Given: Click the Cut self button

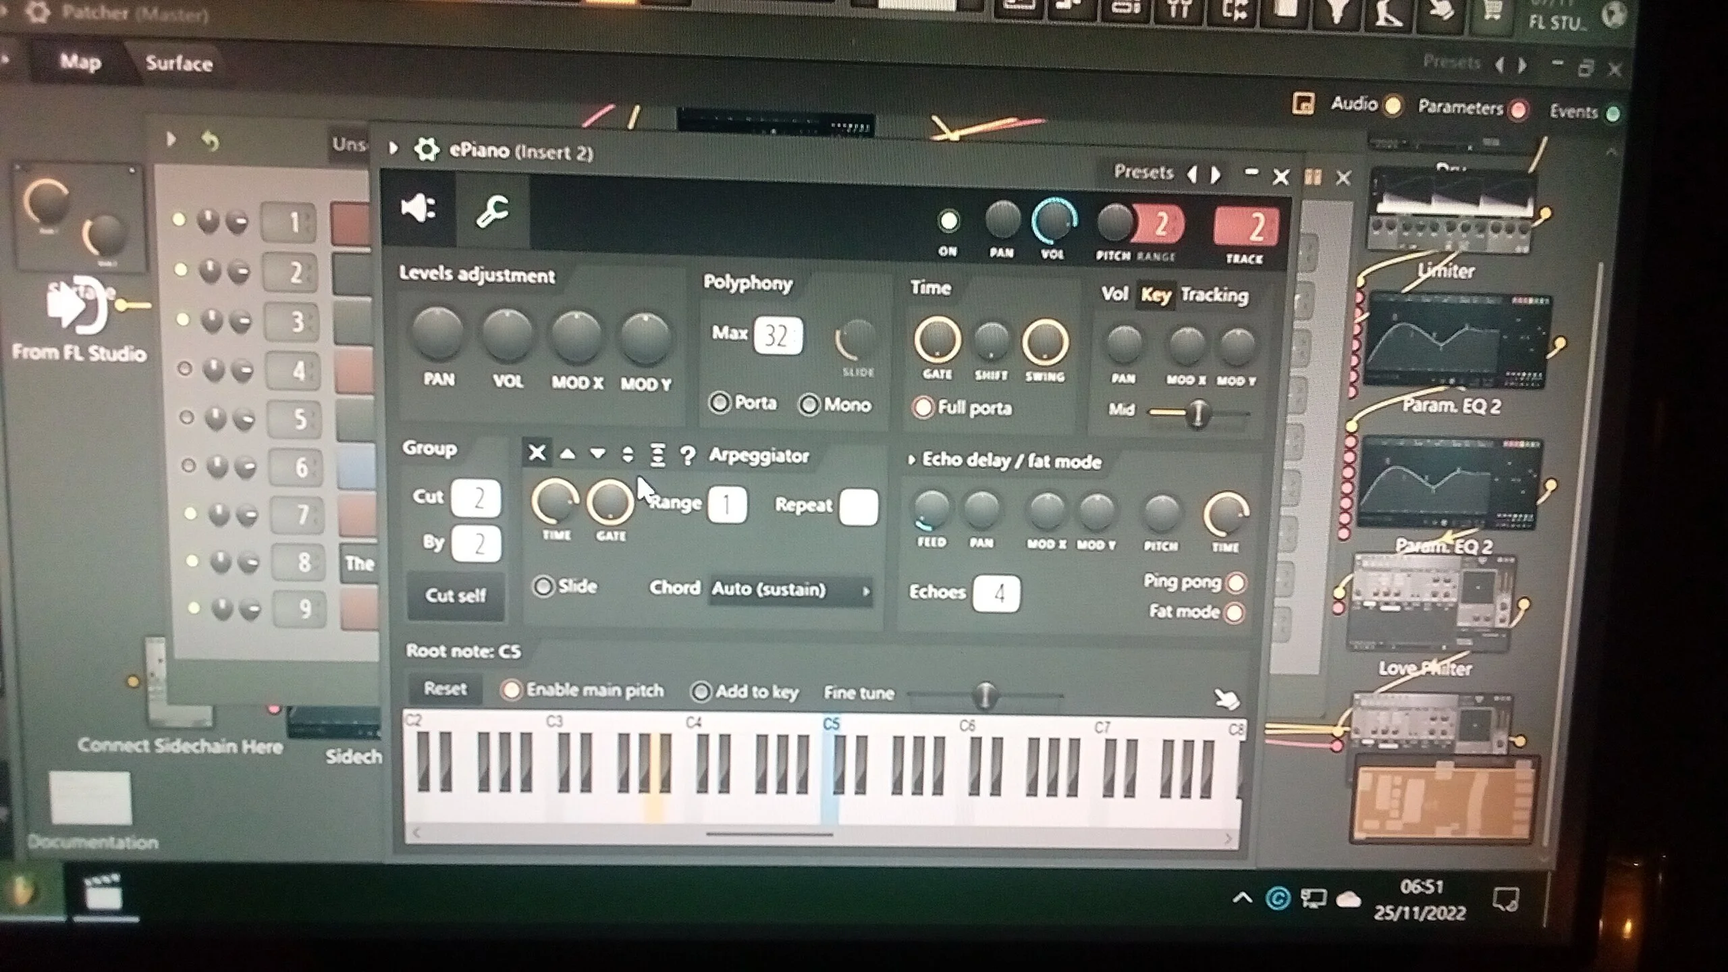Looking at the screenshot, I should coord(456,595).
